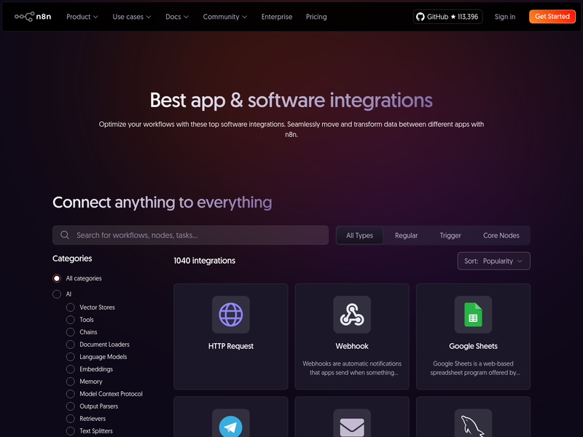Open the Google Sheets card title
The width and height of the screenshot is (583, 437).
[473, 346]
